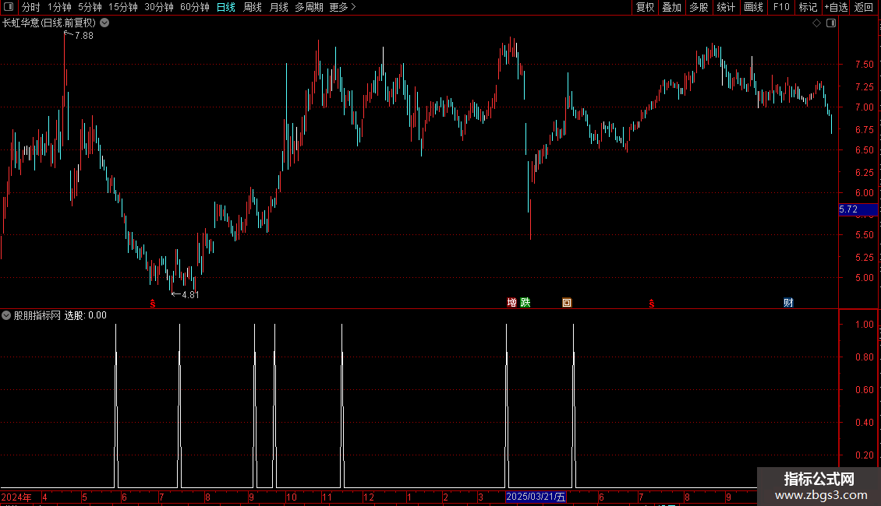Click the red $ marker near July 2025
881x506 pixels.
[x=652, y=304]
